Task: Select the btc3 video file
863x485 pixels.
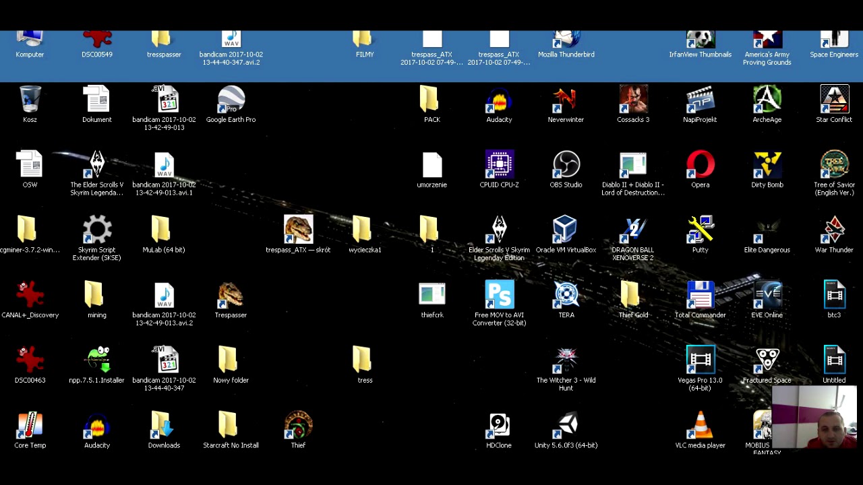Action: point(834,300)
